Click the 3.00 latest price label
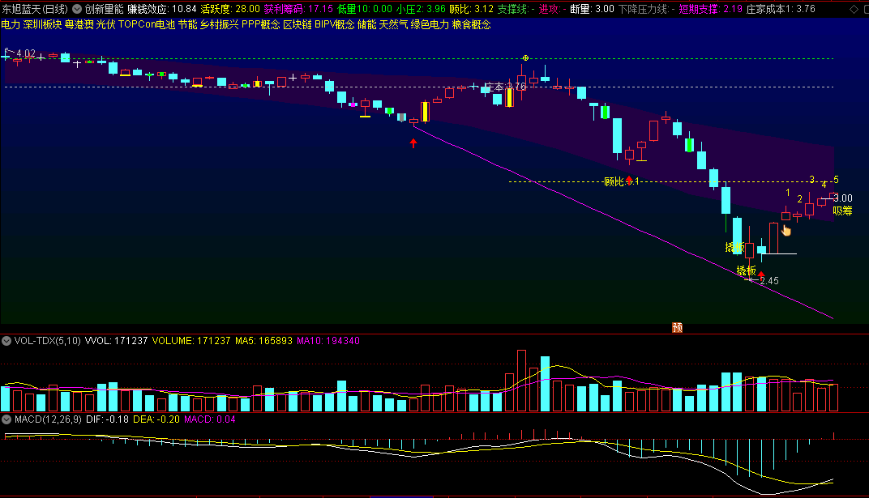Screen dimensions: 869x498 coord(843,198)
